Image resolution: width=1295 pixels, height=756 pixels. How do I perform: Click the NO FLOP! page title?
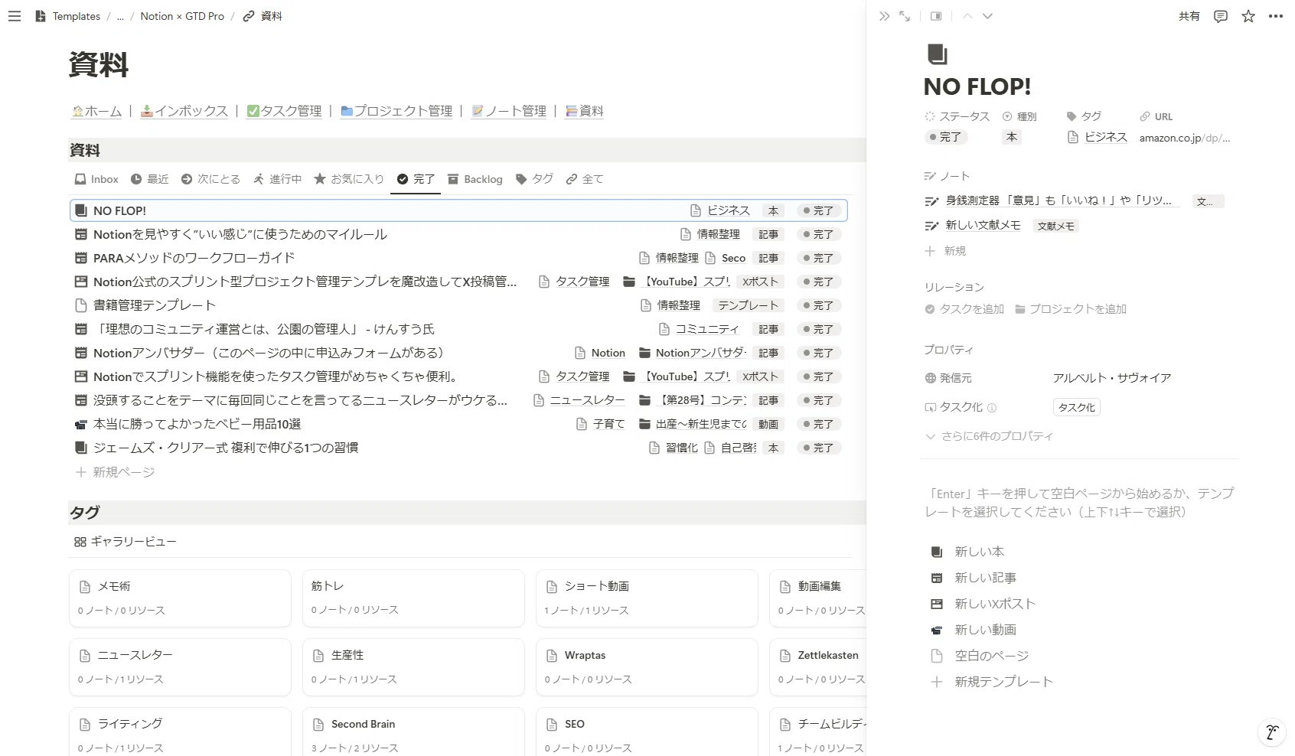tap(977, 87)
